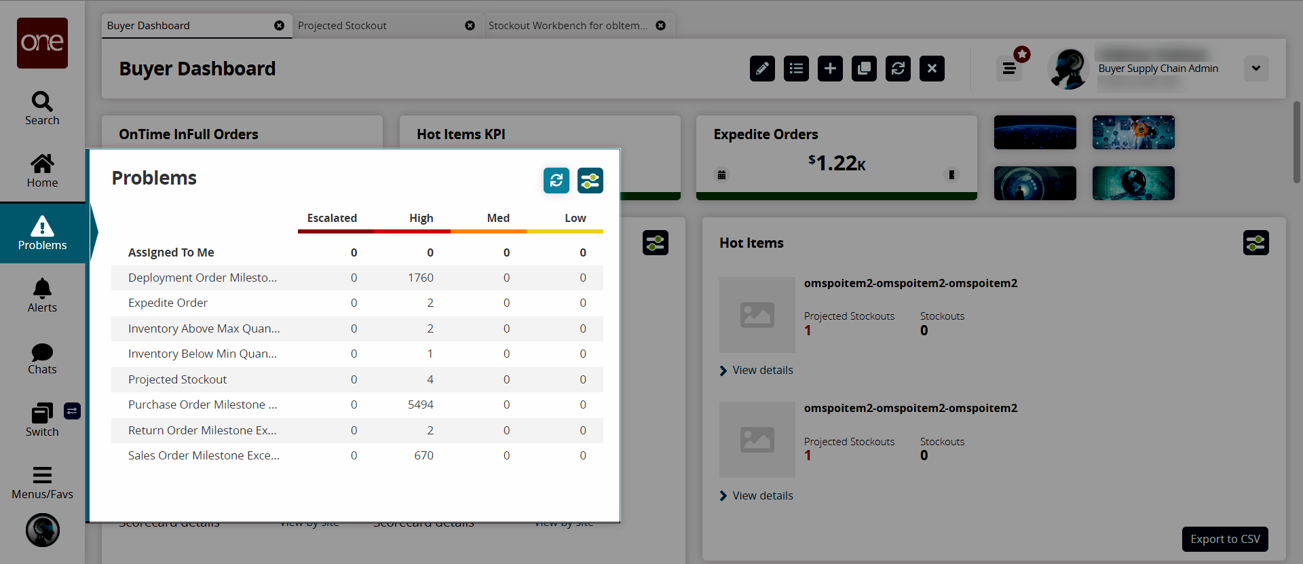Click the user profile picture in the header

coord(1068,69)
